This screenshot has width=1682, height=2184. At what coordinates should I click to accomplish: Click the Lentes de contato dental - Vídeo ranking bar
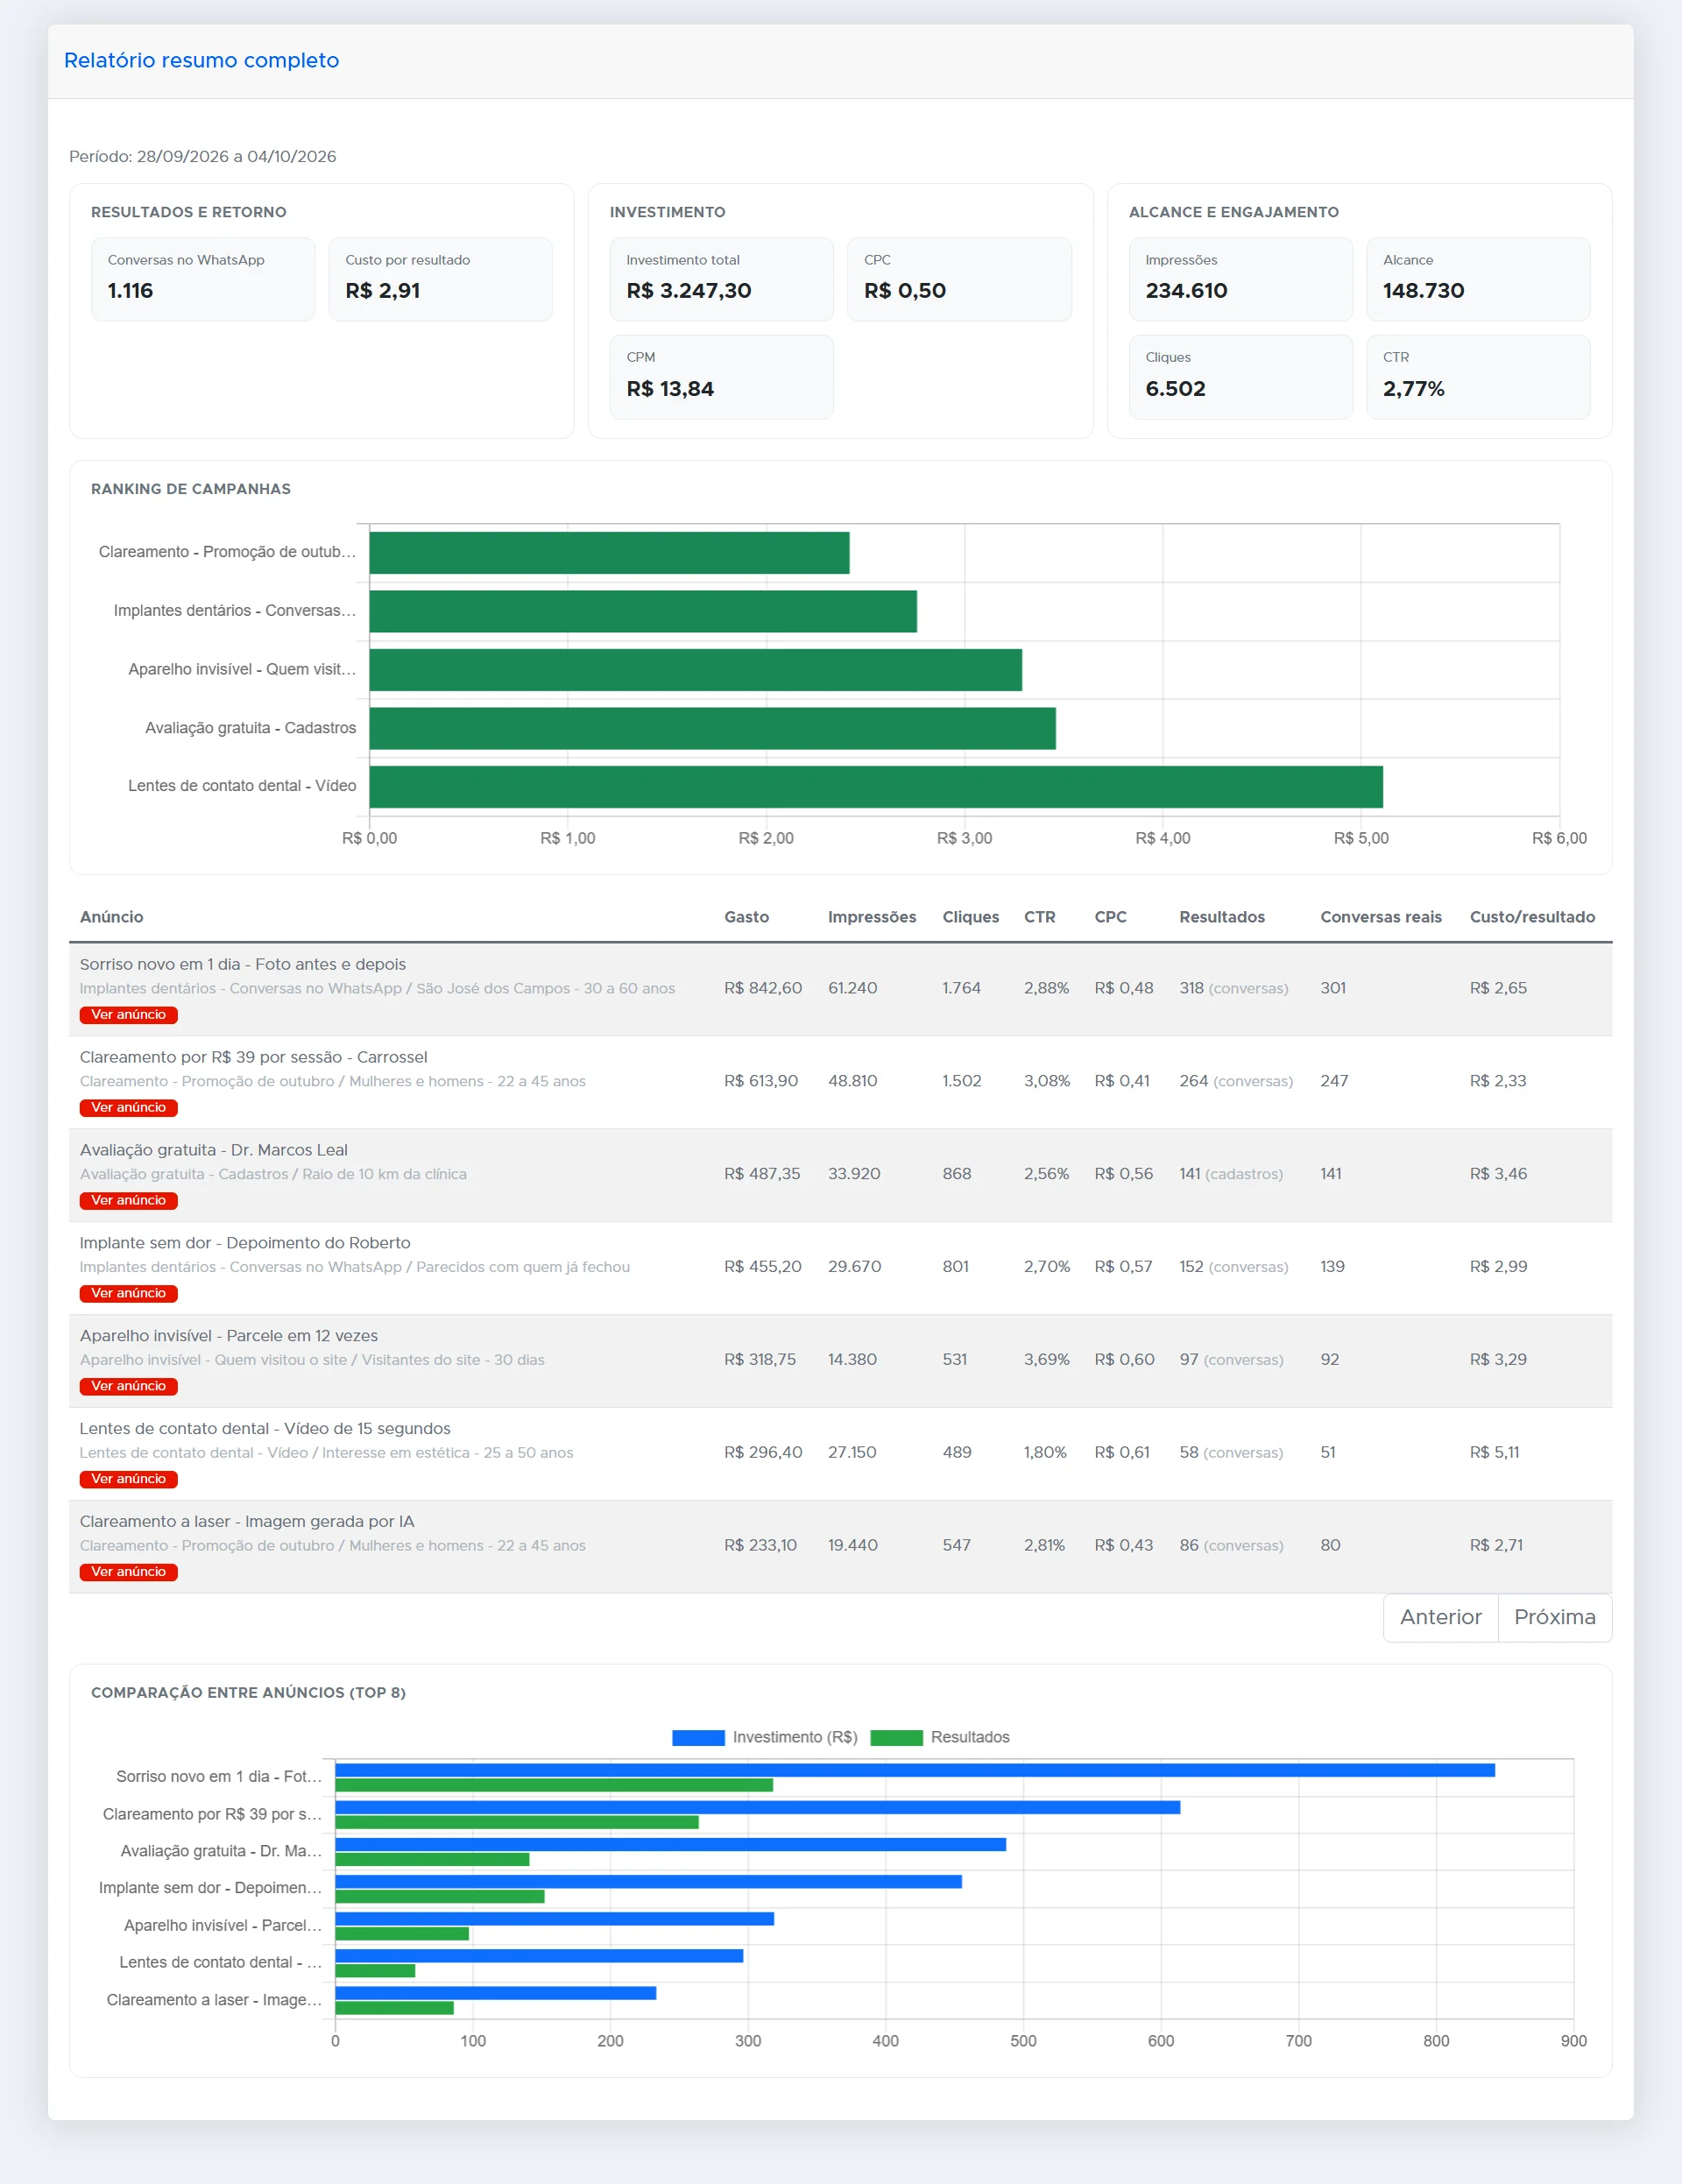click(876, 787)
